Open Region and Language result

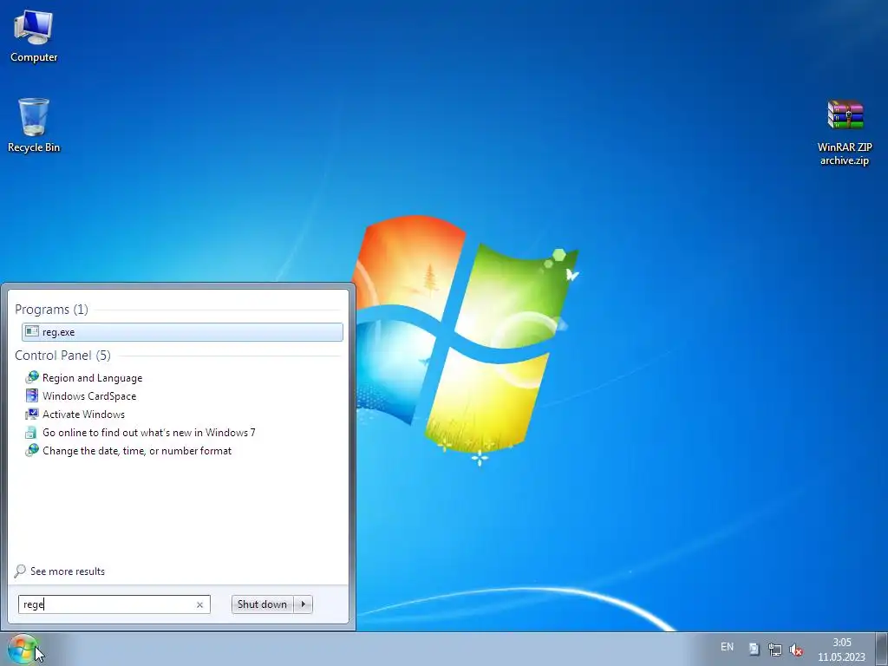coord(92,378)
